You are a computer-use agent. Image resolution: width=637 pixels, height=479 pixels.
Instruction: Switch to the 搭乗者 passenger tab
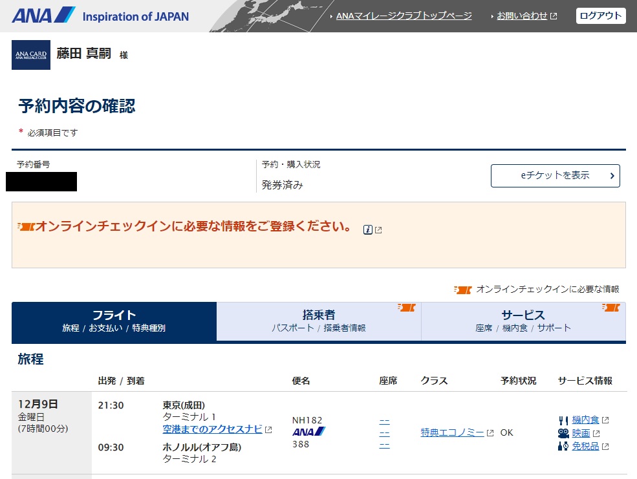click(319, 321)
